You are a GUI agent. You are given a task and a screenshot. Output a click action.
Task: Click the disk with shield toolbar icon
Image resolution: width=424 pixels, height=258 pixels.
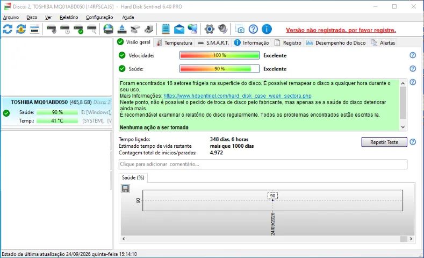click(x=52, y=29)
